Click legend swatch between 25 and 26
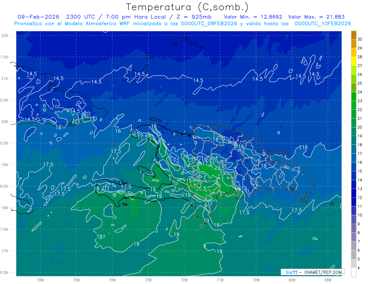368x284 pixels. click(x=354, y=79)
